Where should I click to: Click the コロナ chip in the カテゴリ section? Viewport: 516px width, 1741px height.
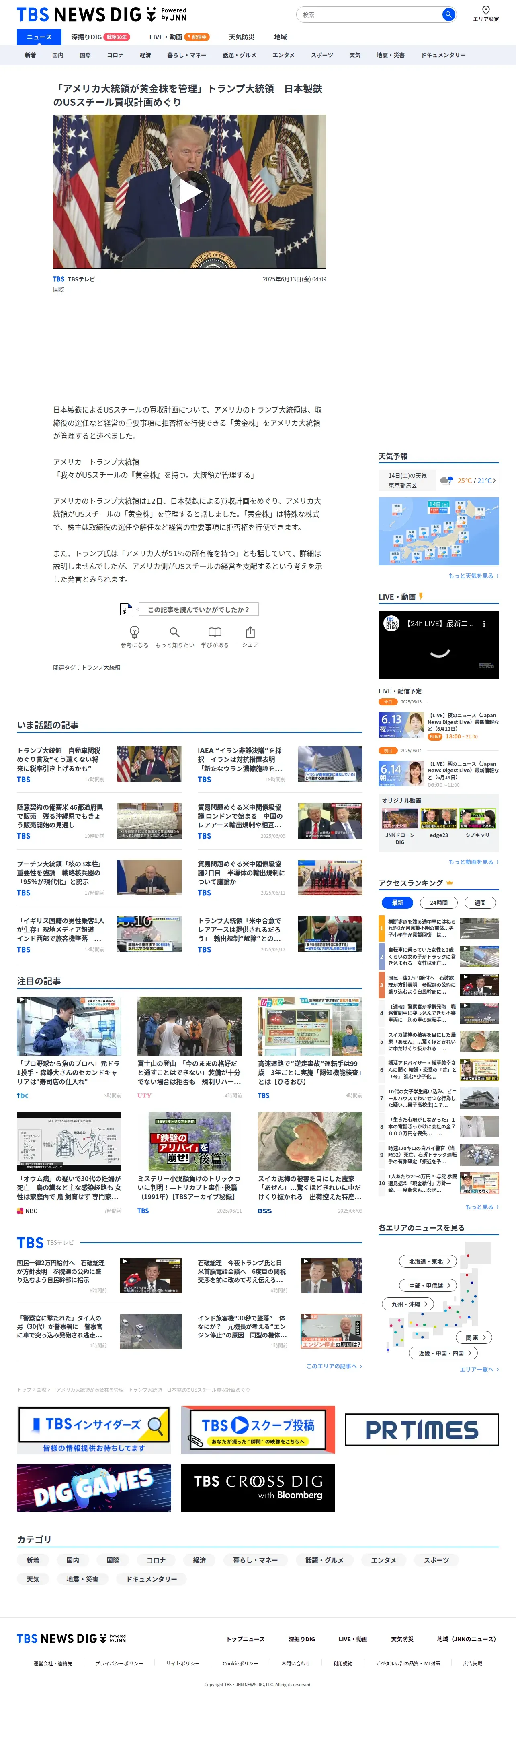[156, 1560]
